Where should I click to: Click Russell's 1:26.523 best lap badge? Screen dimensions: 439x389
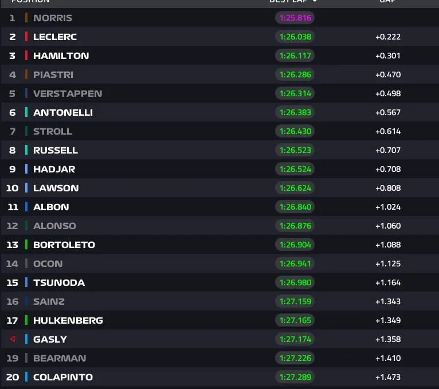(295, 150)
